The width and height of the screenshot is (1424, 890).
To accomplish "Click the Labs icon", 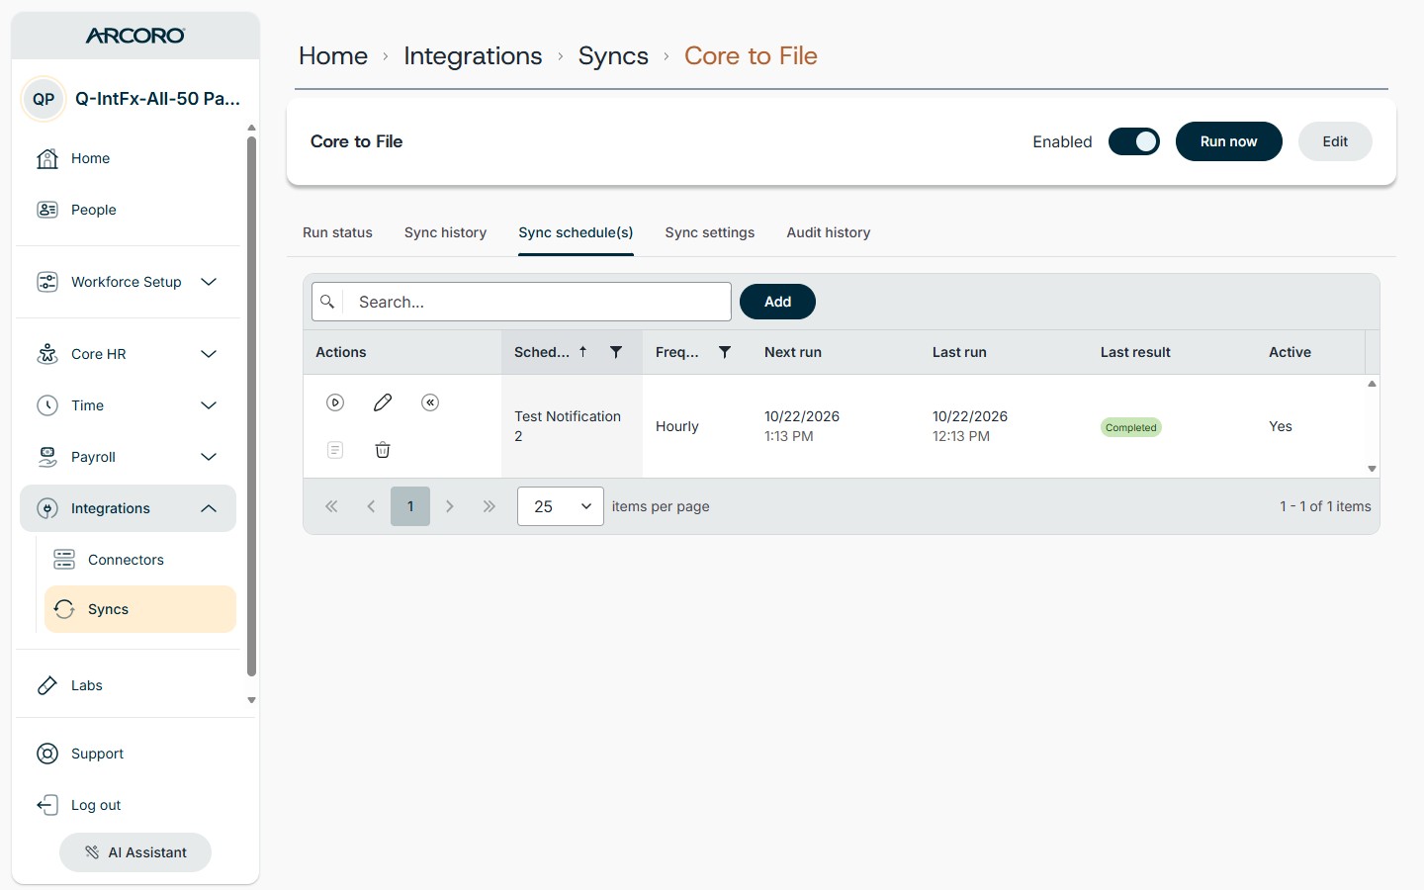I will click(x=47, y=685).
